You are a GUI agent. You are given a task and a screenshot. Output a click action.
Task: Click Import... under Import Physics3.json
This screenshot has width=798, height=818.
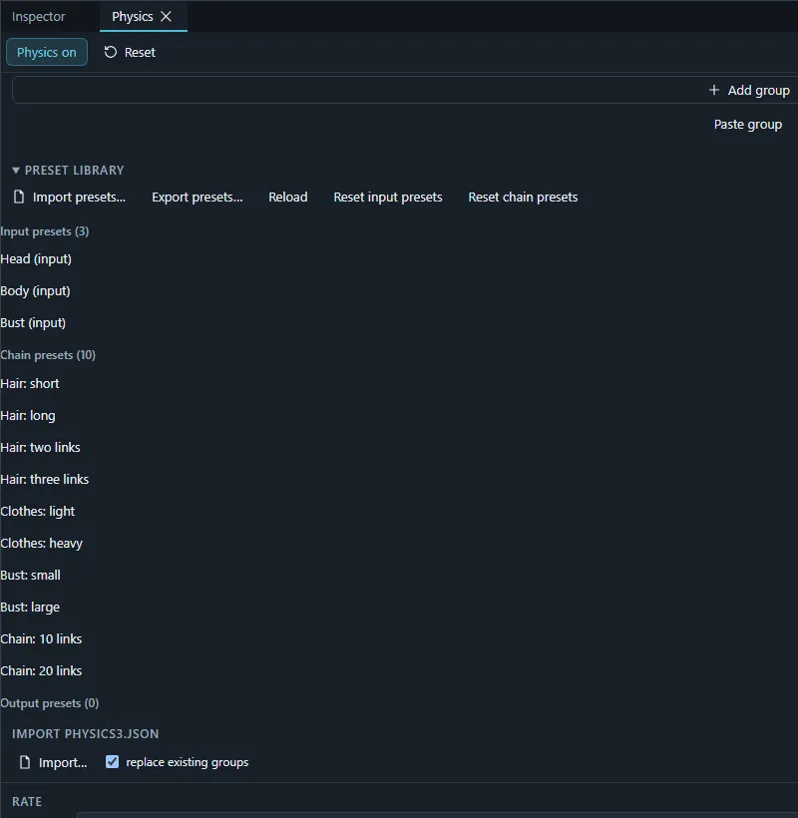click(63, 762)
